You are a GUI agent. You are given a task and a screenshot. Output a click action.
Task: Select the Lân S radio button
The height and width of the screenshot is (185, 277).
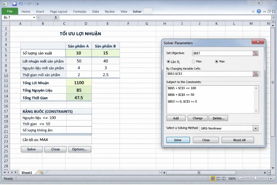pyautogui.click(x=169, y=61)
